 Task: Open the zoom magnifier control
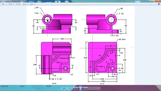tap(64, 88)
